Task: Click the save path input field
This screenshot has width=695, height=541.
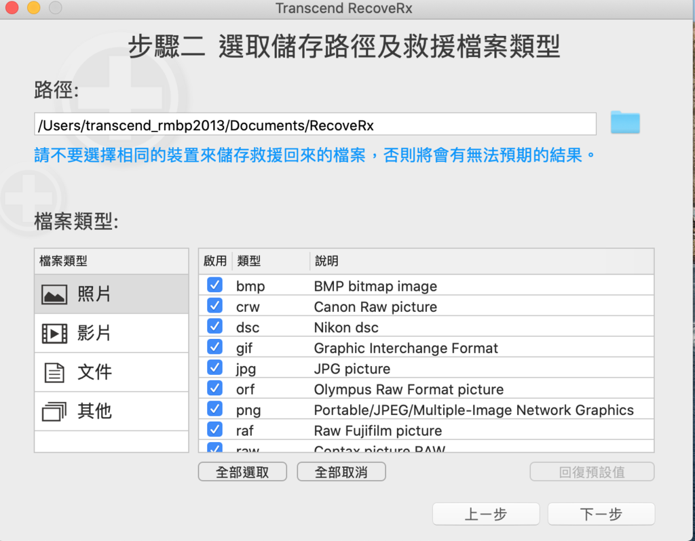Action: point(315,124)
